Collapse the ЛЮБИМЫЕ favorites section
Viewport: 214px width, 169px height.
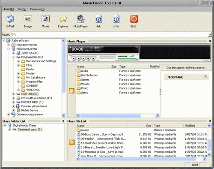pyautogui.click(x=205, y=77)
